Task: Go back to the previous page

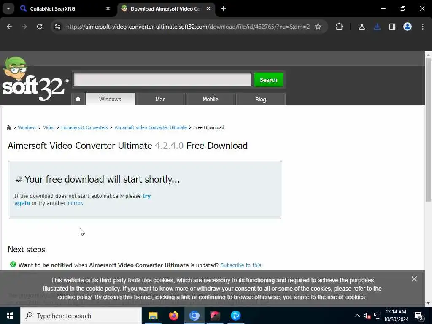Action: tap(9, 27)
